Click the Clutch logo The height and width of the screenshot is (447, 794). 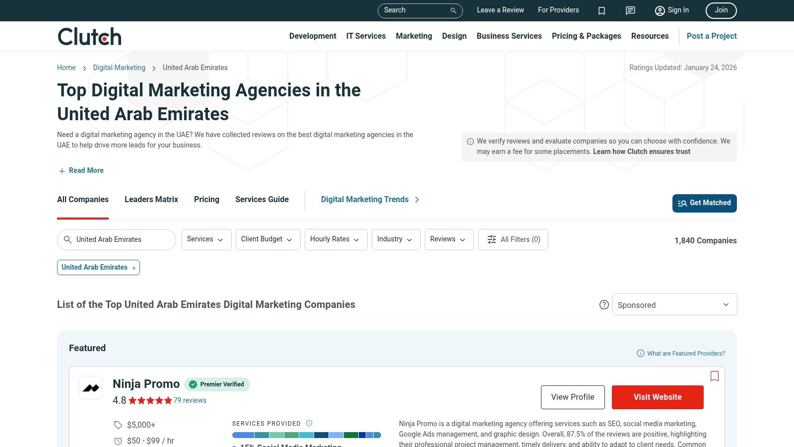[x=89, y=37]
